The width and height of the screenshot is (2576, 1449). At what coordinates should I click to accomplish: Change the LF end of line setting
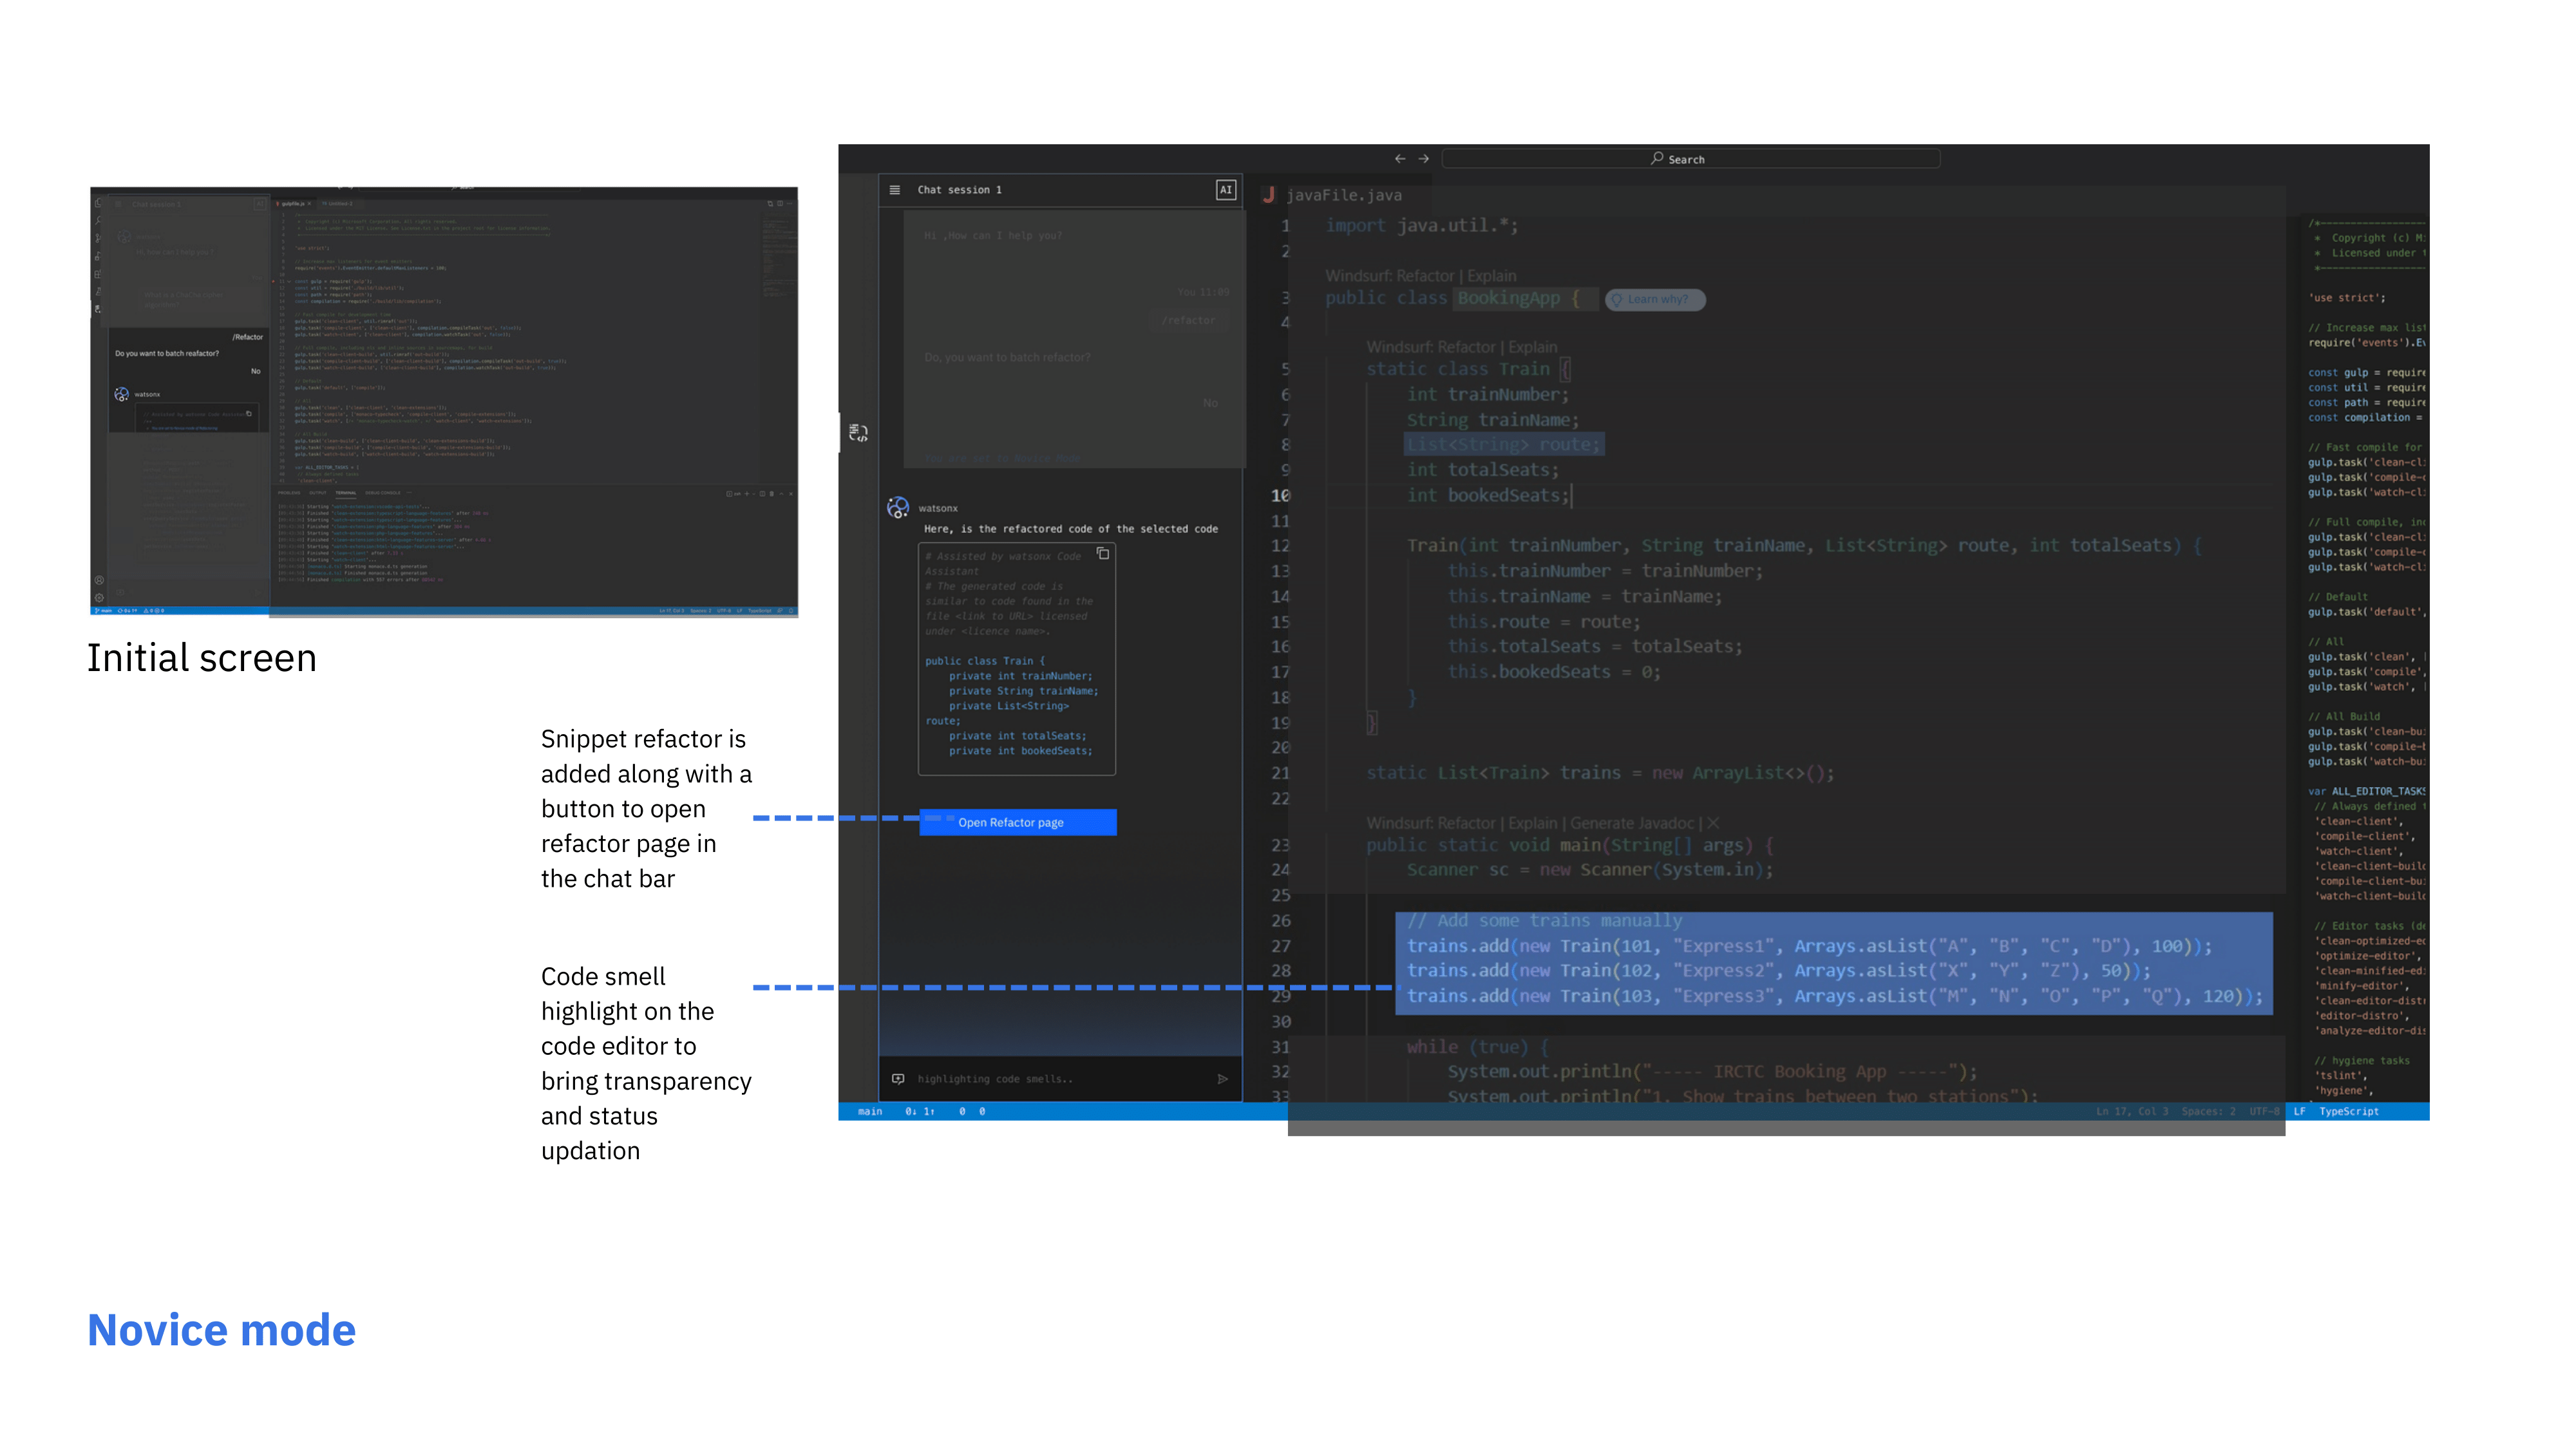2299,1112
